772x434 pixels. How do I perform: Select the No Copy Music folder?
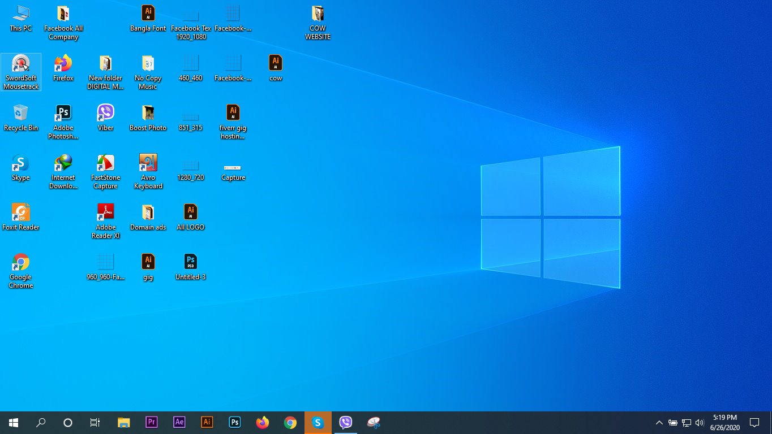148,72
